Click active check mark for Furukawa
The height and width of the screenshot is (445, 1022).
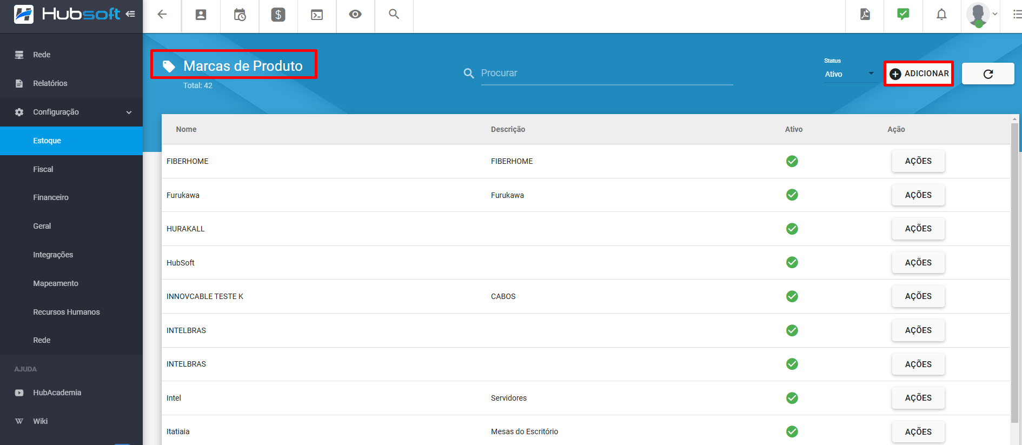792,195
